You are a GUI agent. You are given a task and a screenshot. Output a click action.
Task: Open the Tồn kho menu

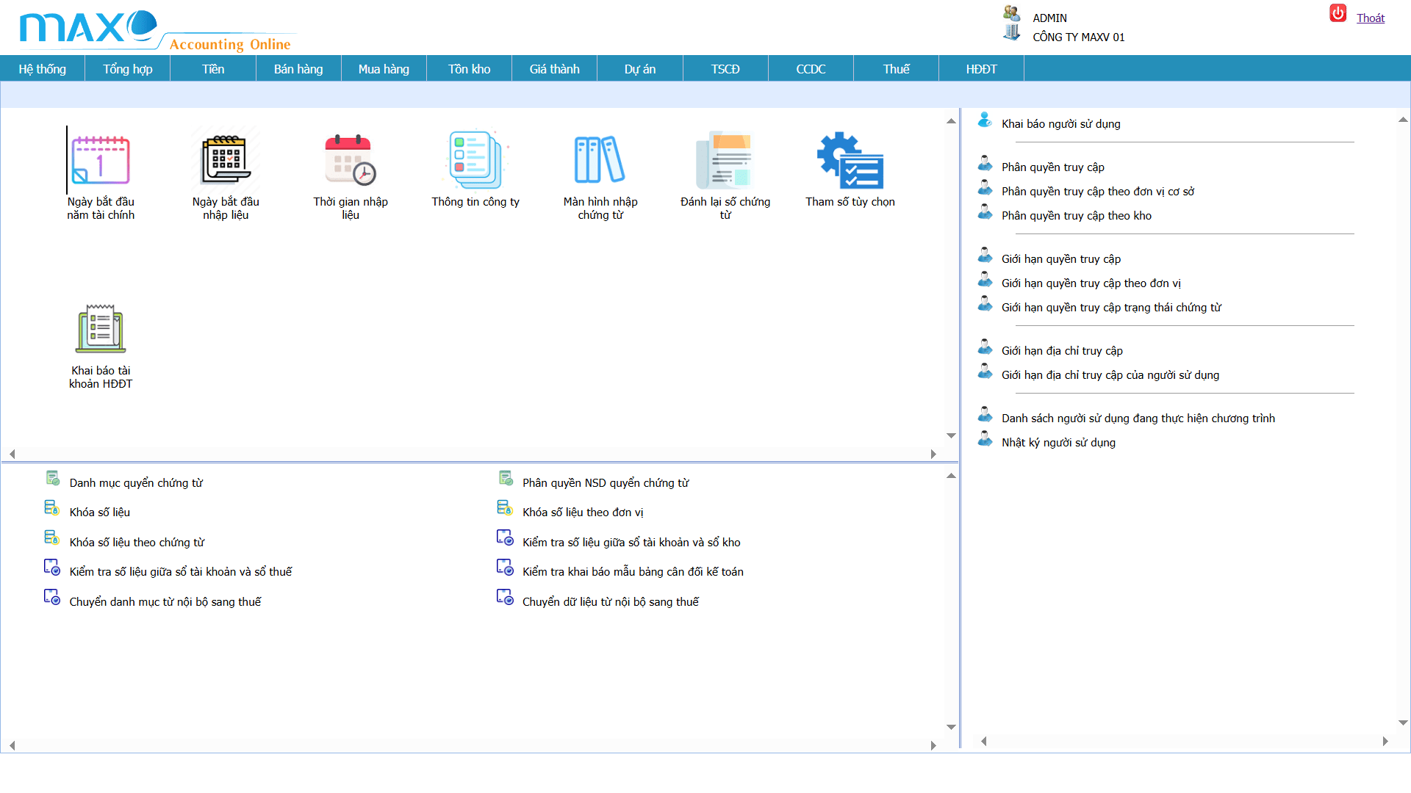[x=470, y=69]
